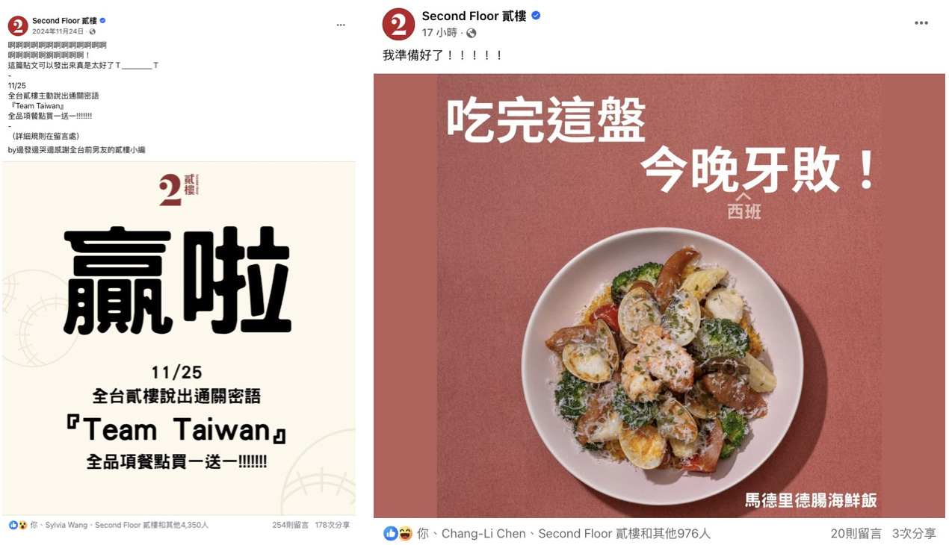
Task: Open Second Floor 貳樓 page name in right post
Action: 474,16
